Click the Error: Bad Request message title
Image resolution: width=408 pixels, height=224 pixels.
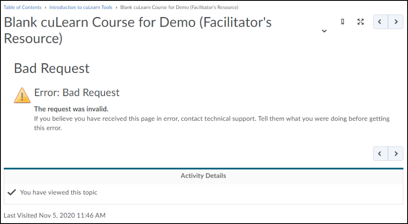77,92
